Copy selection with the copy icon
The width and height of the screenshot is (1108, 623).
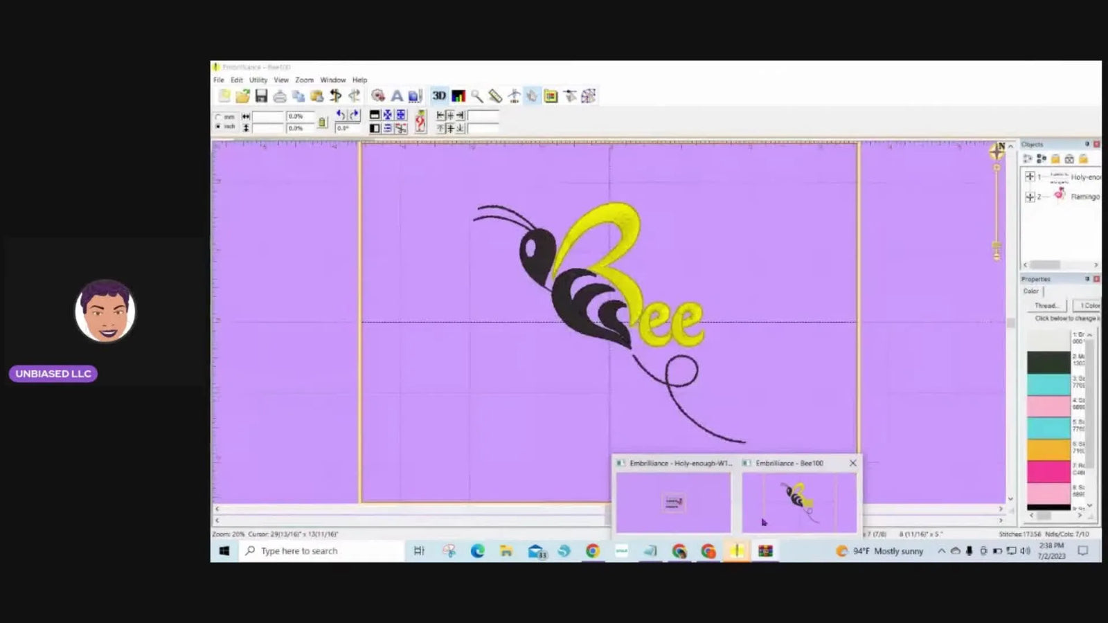point(298,96)
